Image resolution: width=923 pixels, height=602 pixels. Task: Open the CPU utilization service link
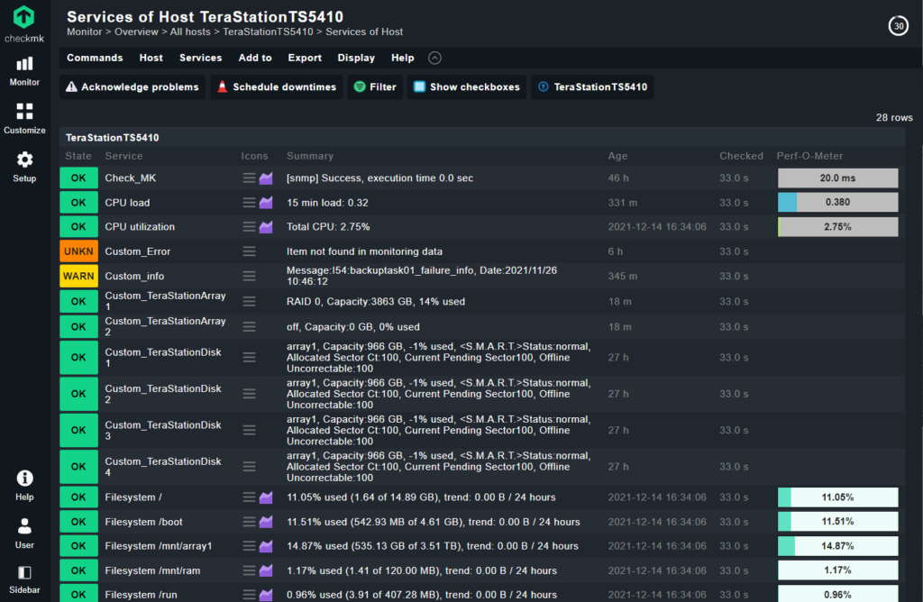(x=140, y=226)
